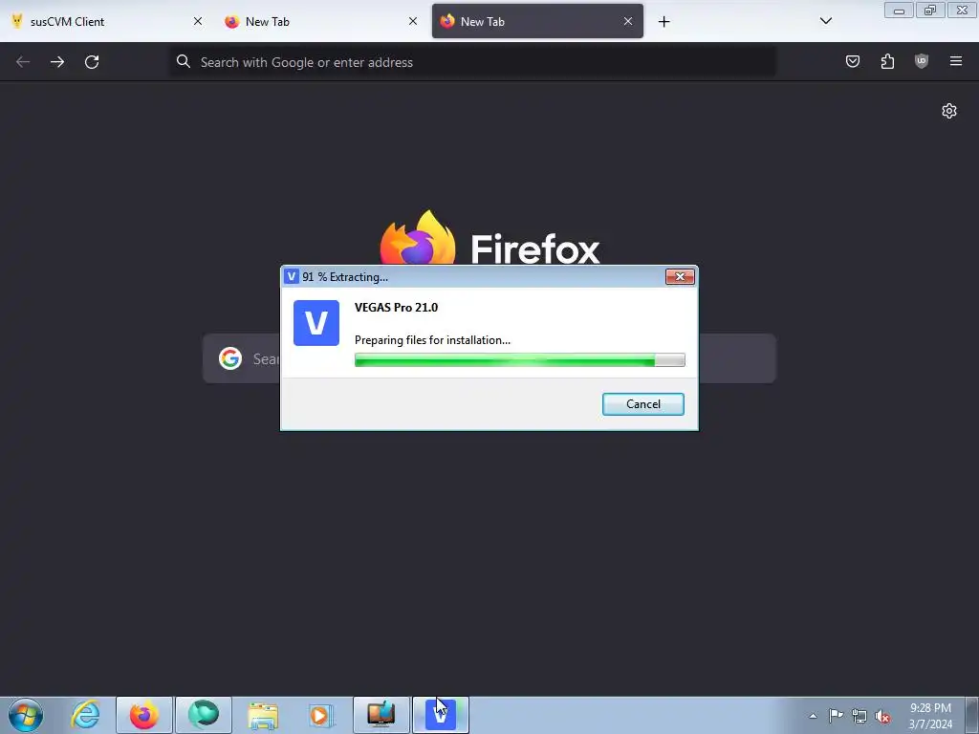Go back with the back arrow
The height and width of the screenshot is (734, 979).
pyautogui.click(x=23, y=62)
